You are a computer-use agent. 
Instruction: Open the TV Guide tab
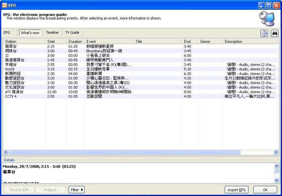[x=72, y=32]
